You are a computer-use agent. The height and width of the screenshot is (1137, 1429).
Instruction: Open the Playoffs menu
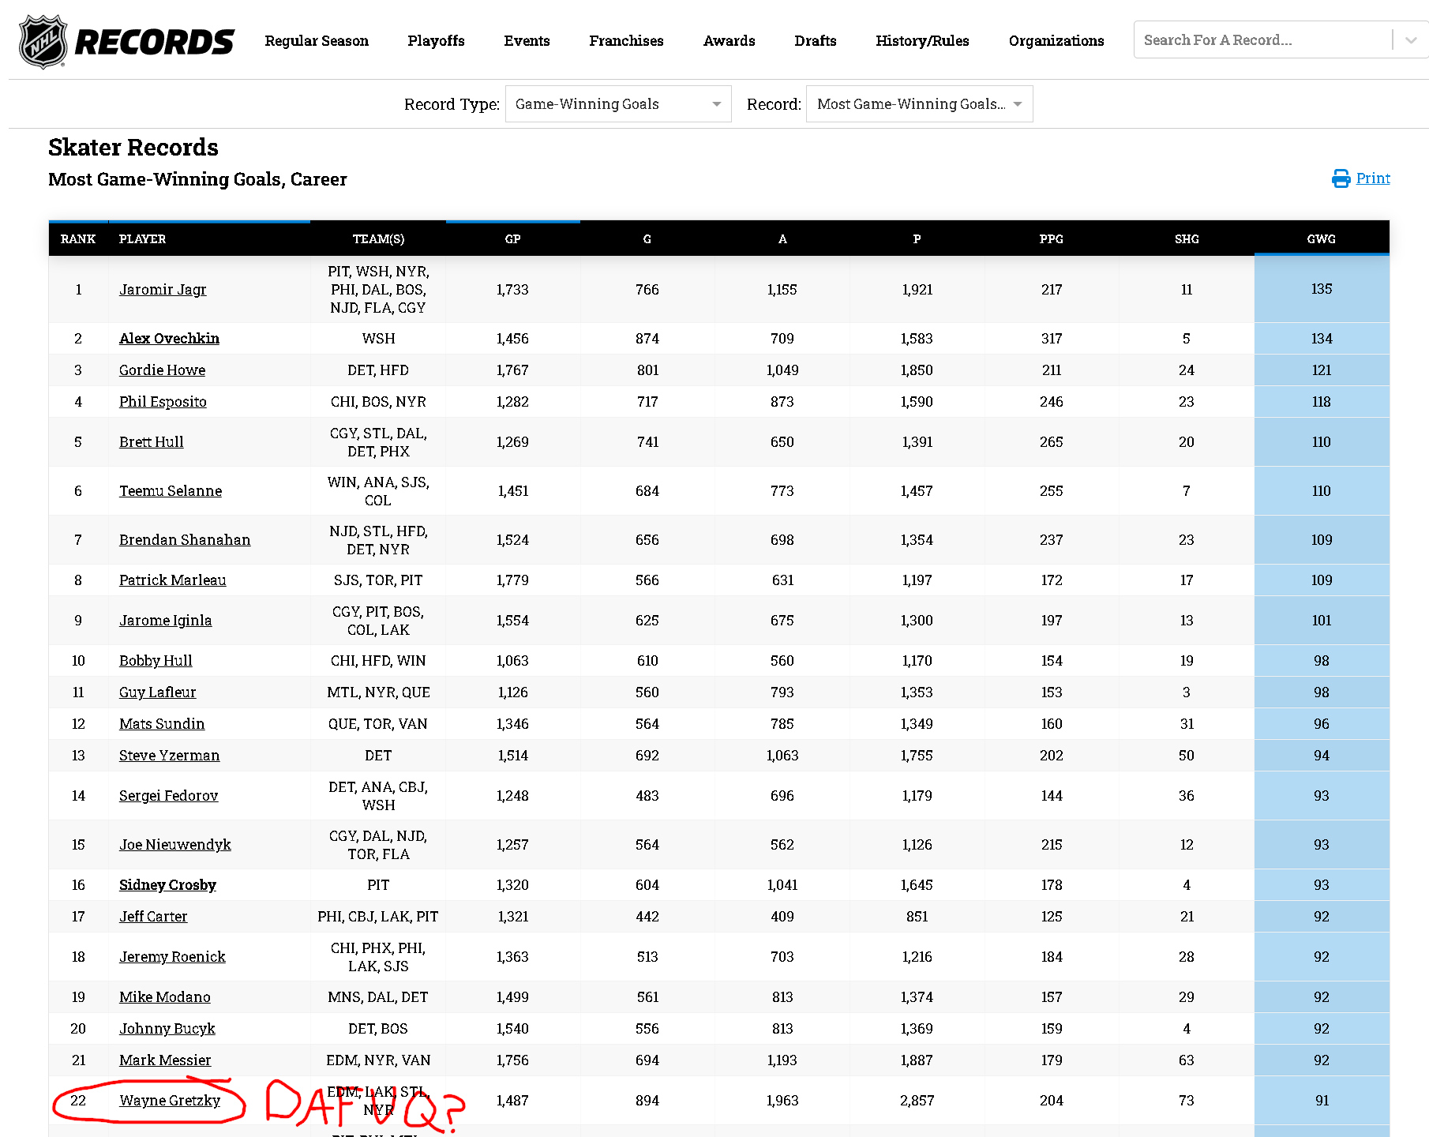pyautogui.click(x=436, y=41)
